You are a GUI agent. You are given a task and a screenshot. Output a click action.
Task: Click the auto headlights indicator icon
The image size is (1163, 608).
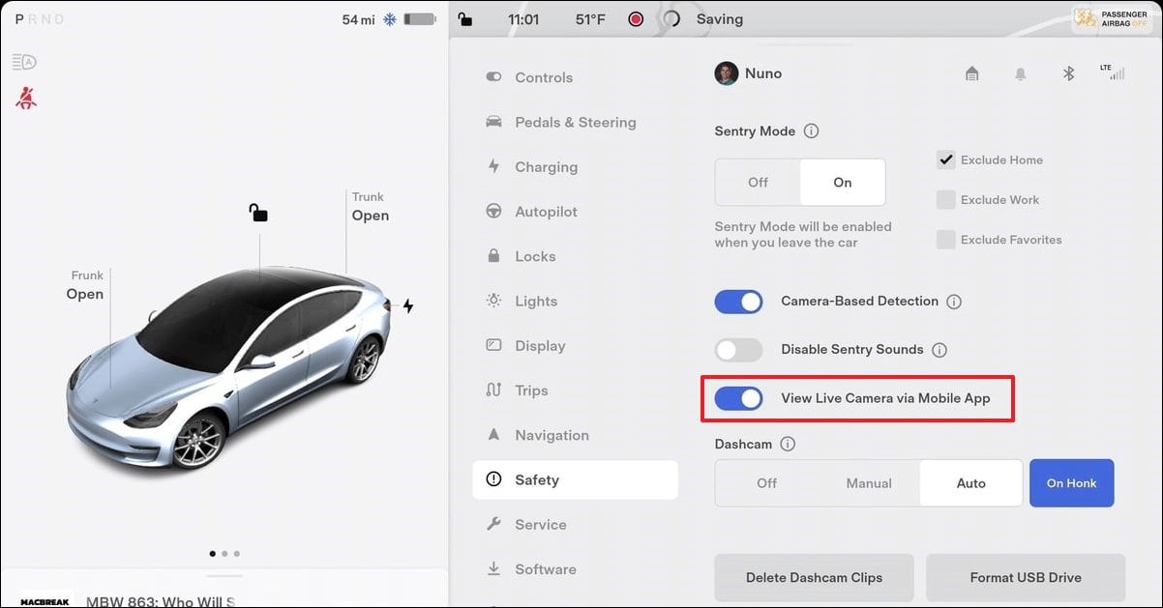pyautogui.click(x=24, y=62)
